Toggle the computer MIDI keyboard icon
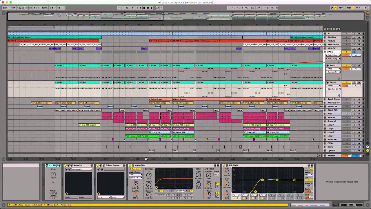371x209 pixels. (336, 8)
